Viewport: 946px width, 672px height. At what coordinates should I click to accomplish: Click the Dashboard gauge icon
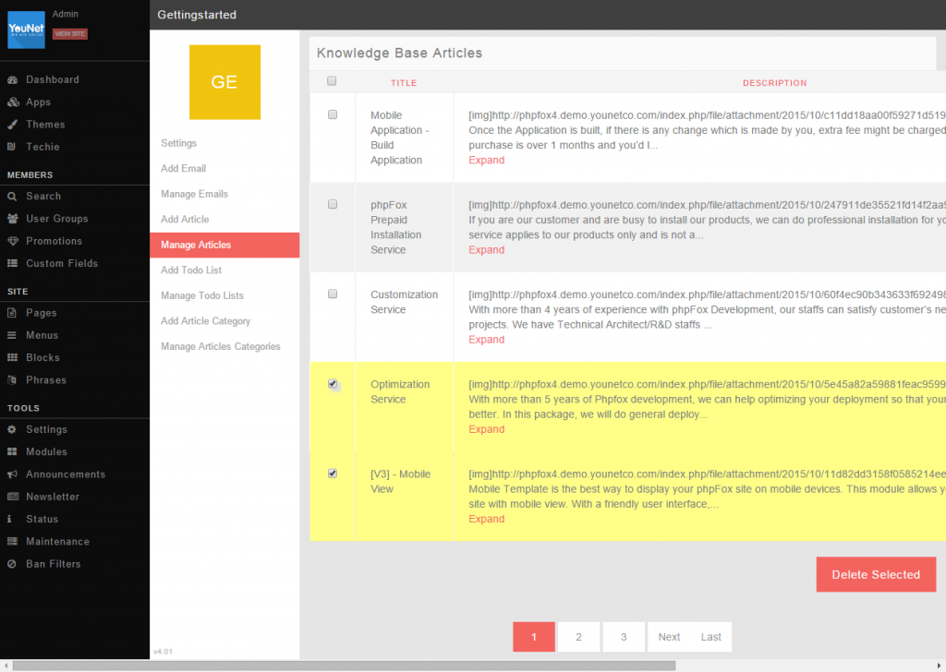click(12, 79)
